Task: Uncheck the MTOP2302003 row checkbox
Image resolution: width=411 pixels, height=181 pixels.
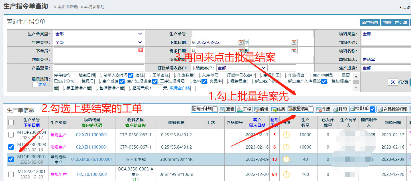Action: (11, 147)
